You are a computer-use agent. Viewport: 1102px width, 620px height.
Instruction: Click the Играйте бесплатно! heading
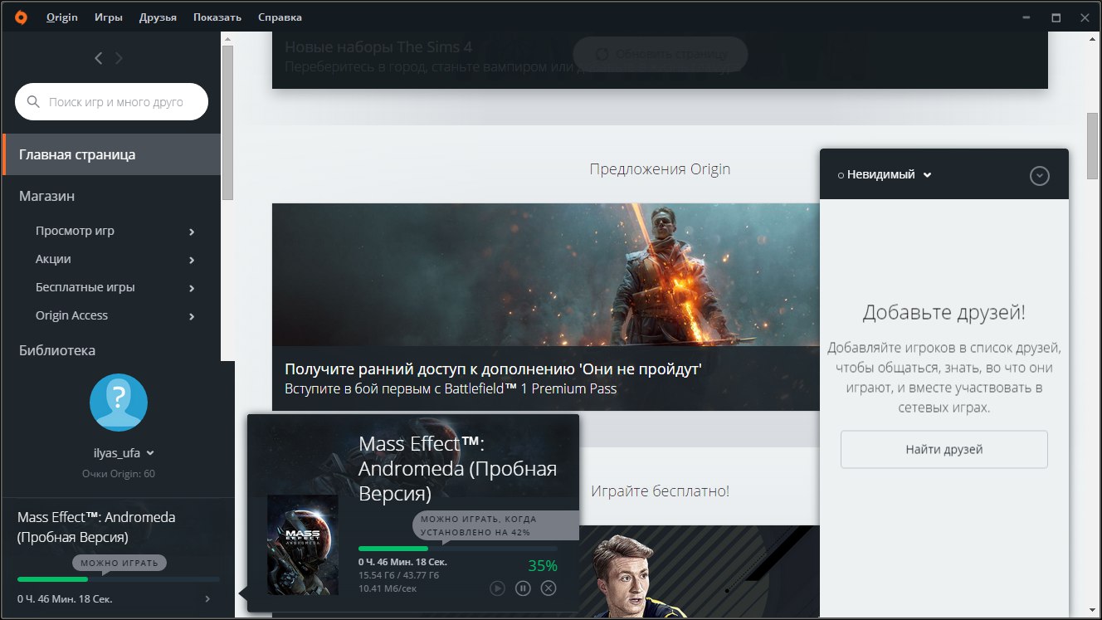[660, 491]
